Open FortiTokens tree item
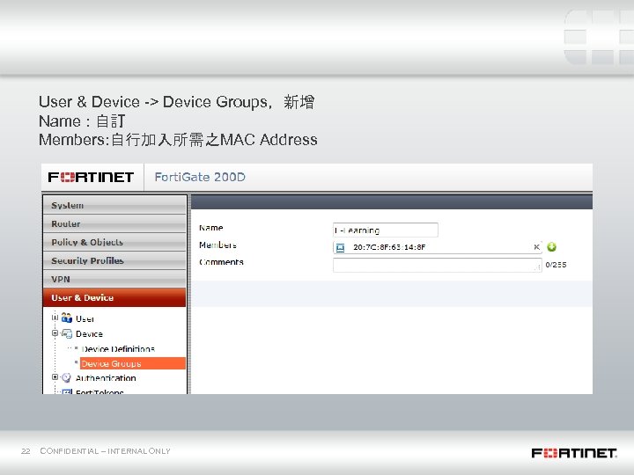 (100, 391)
